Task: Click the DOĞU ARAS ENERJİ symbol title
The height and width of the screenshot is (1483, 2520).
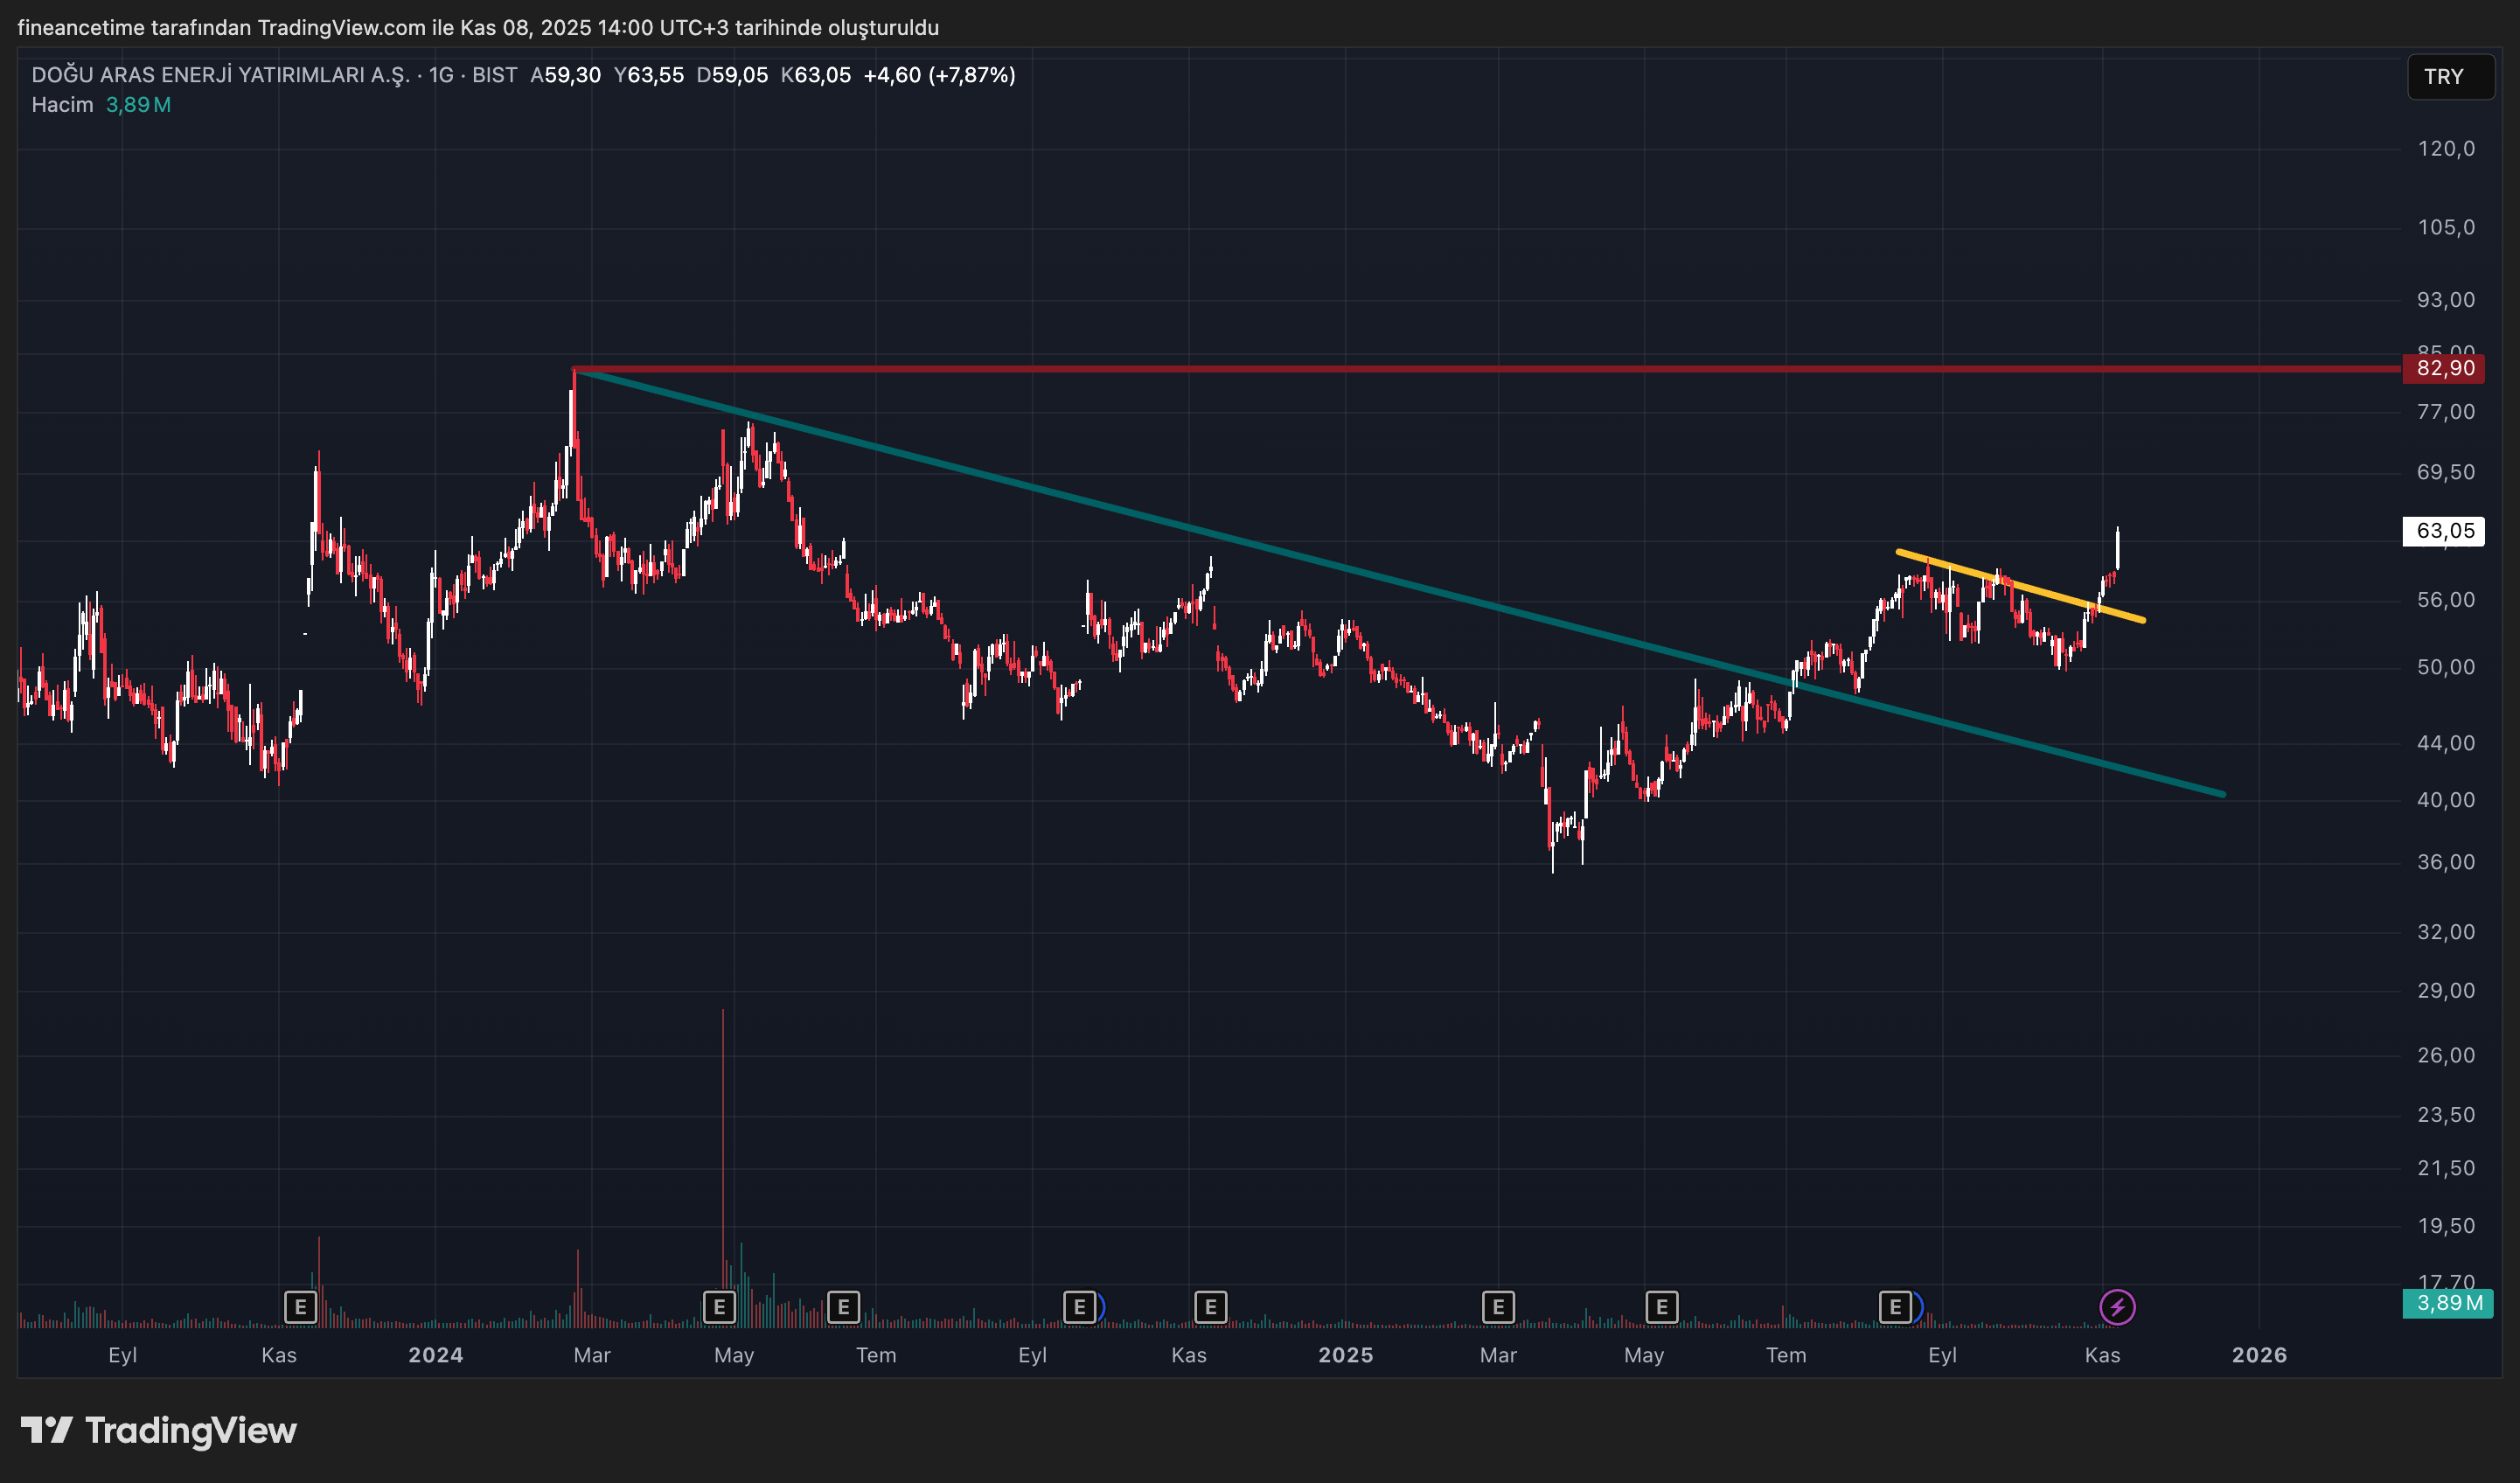Action: pyautogui.click(x=220, y=75)
